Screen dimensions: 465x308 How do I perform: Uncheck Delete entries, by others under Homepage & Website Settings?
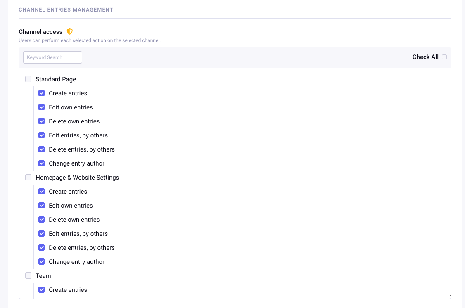42,248
